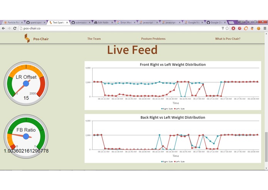
Task: Click the FB Ratio value 1.003602161296778
Action: [x=26, y=151]
